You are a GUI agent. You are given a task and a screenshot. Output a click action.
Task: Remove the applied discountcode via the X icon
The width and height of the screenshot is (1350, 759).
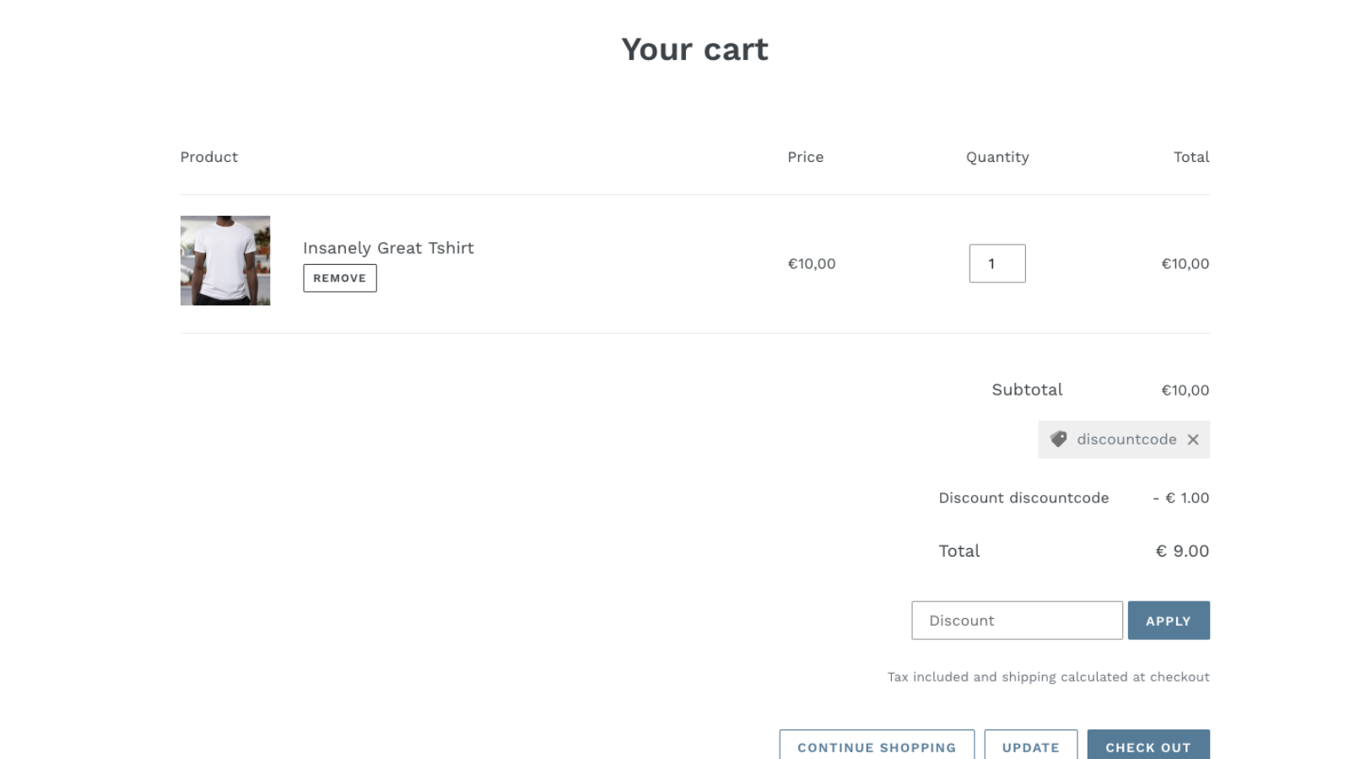1193,439
